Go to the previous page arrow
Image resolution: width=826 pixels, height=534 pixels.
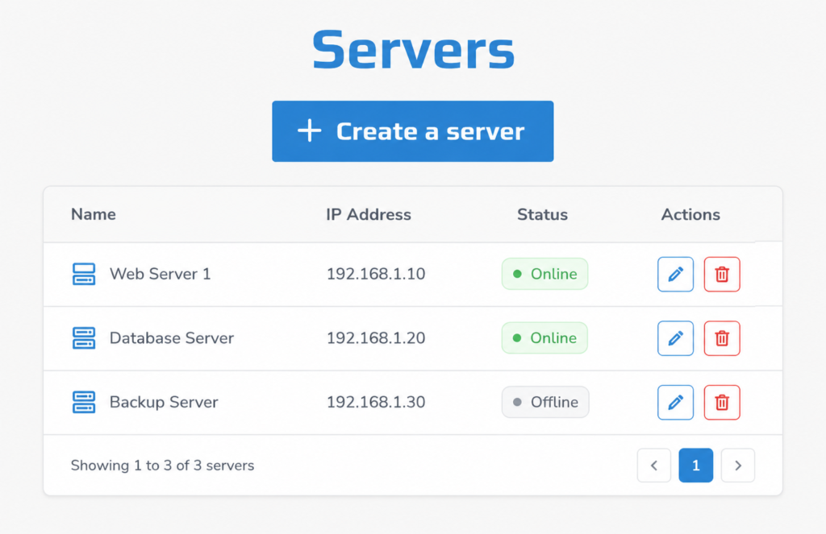[653, 465]
